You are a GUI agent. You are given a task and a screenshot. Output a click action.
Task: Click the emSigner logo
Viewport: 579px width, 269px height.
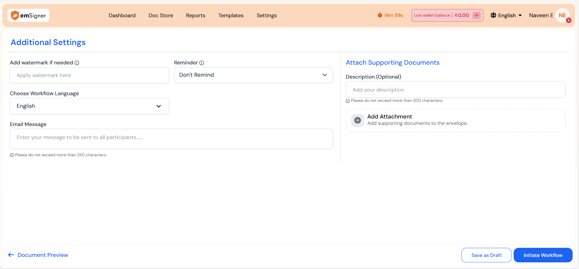(x=28, y=15)
